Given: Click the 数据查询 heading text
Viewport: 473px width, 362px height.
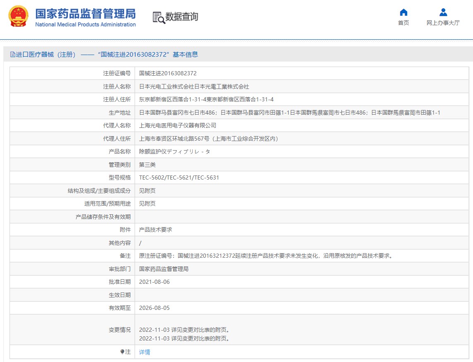Looking at the screenshot, I should tap(182, 17).
